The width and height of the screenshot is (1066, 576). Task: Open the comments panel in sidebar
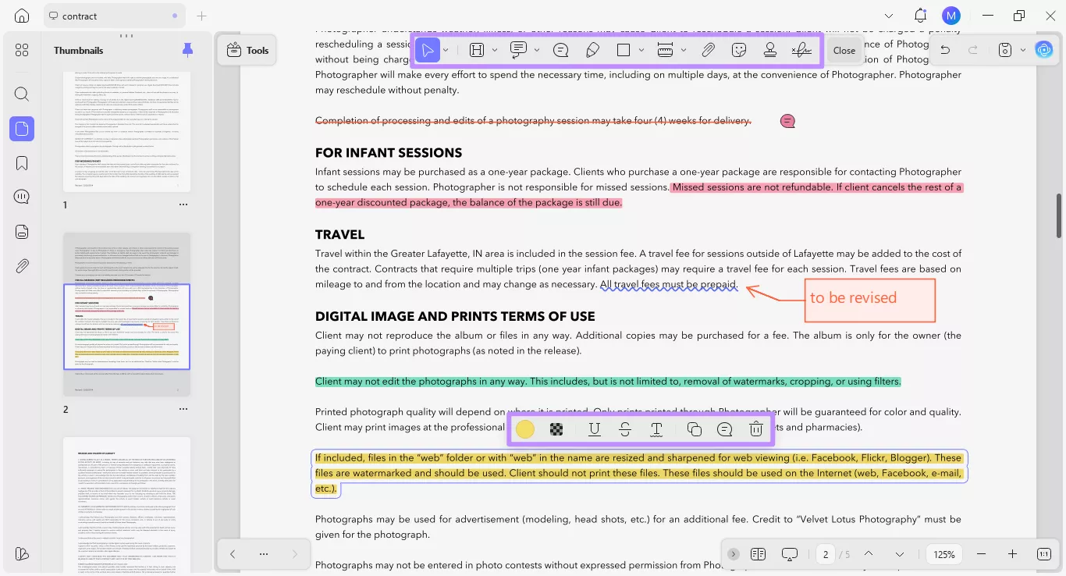pyautogui.click(x=22, y=197)
